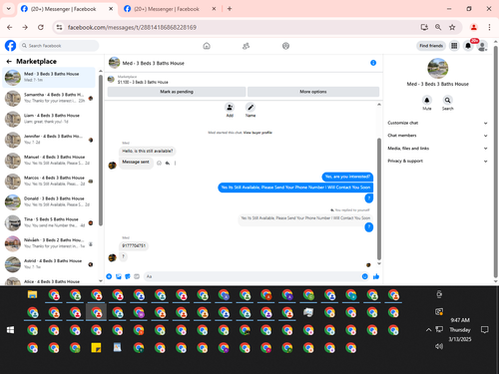
Task: Open Manuel 4 Beds 3 Baths conversation
Action: click(49, 161)
